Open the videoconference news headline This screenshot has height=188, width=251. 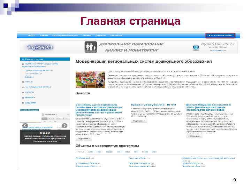[x=99, y=110]
